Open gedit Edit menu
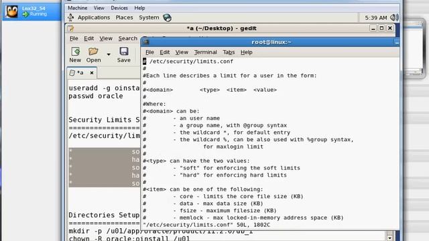 pyautogui.click(x=88, y=39)
